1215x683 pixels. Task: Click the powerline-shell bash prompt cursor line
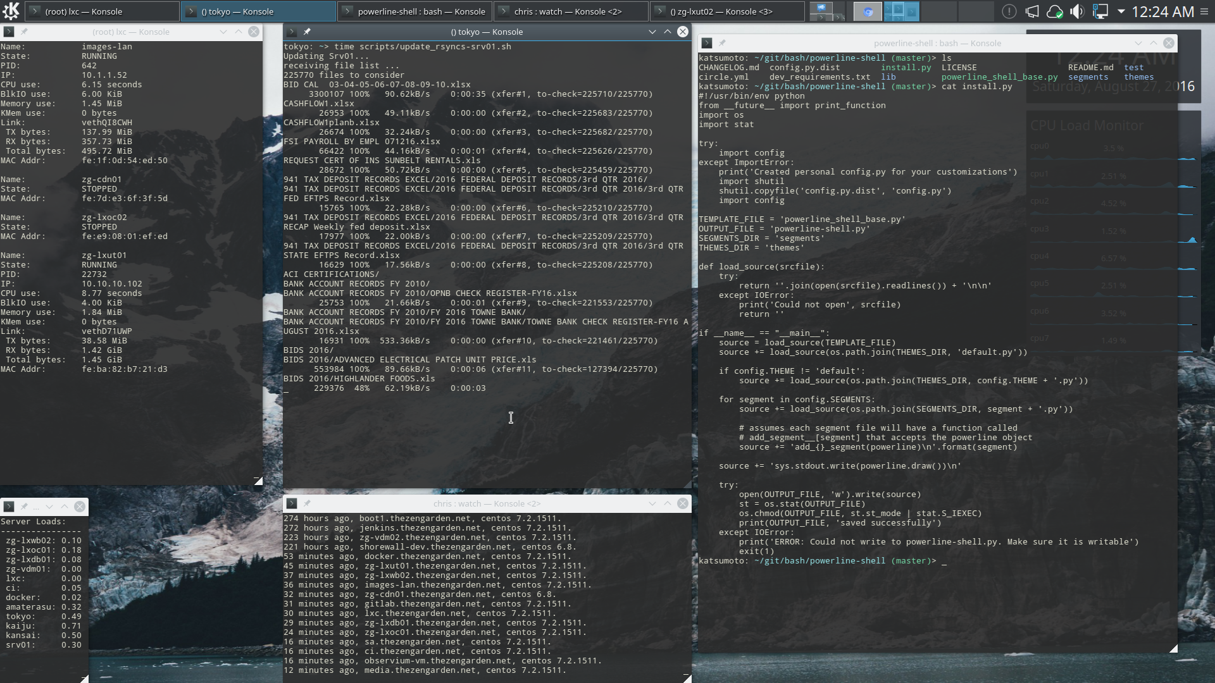point(823,561)
